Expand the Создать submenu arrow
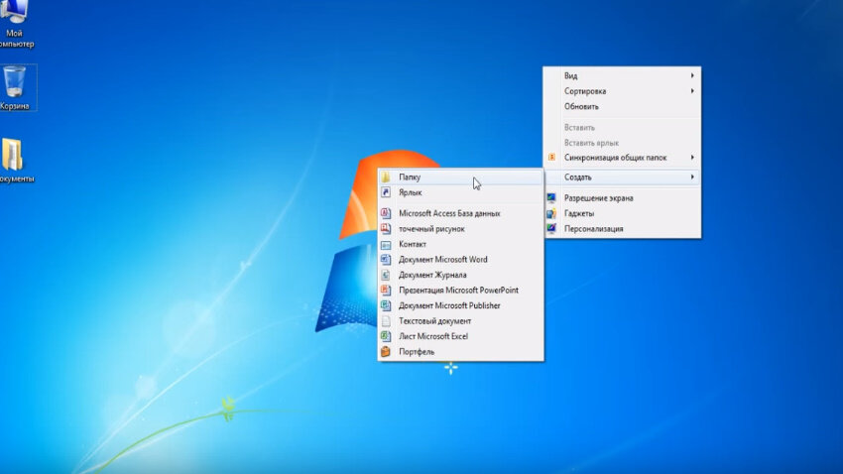The width and height of the screenshot is (843, 474). click(x=692, y=177)
